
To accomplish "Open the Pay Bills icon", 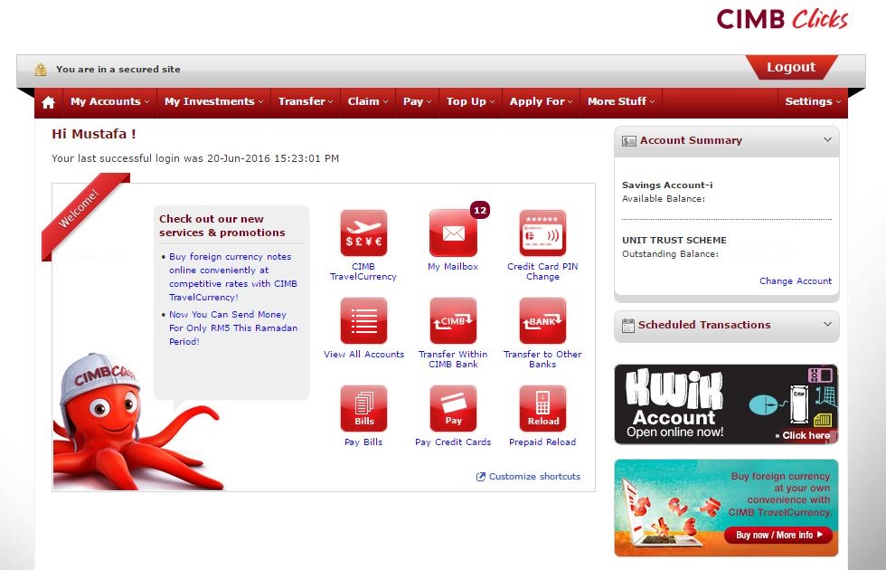I will coord(363,408).
